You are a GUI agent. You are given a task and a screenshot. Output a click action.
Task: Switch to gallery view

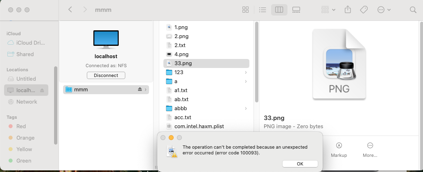[296, 9]
